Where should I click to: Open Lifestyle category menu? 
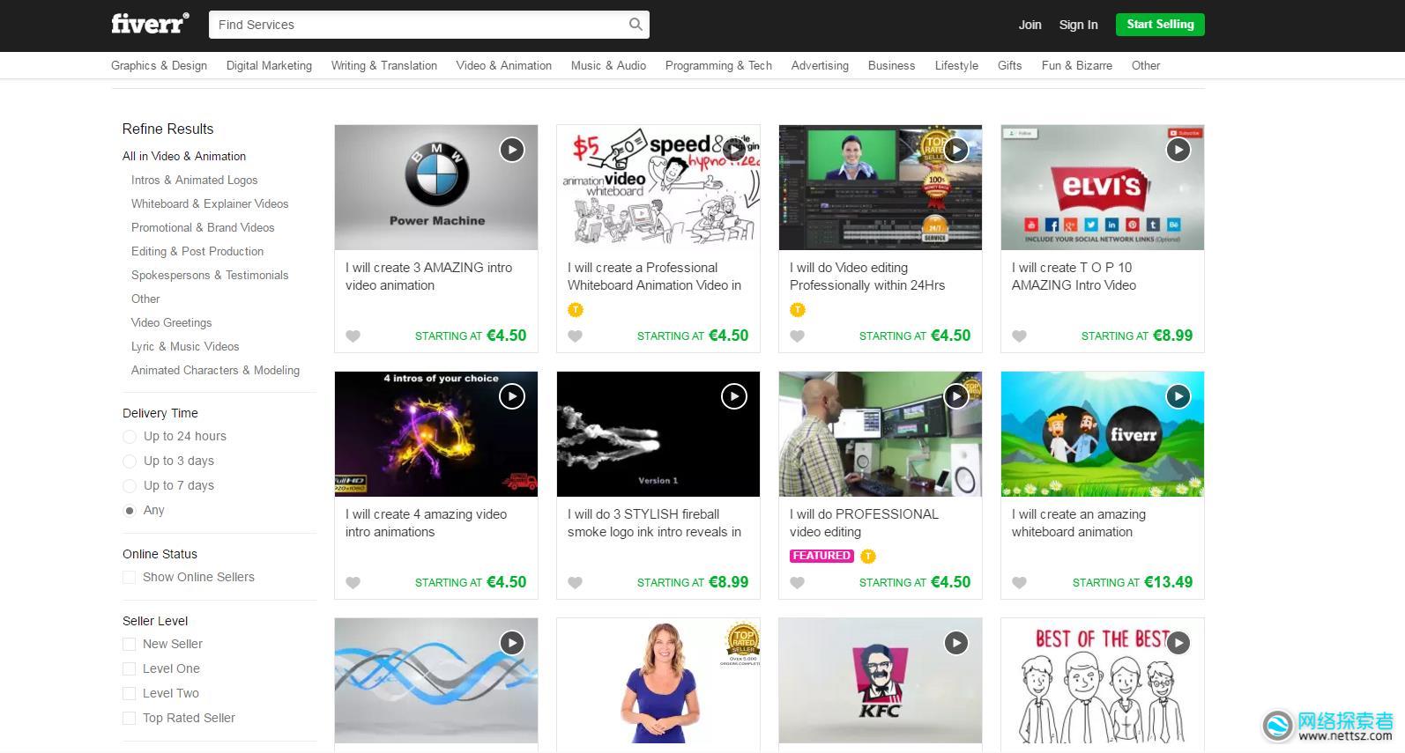[x=956, y=65]
